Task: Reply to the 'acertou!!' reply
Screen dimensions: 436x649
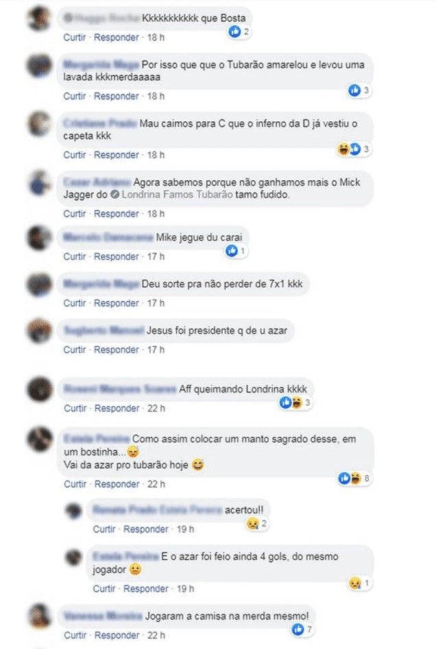Action: click(146, 529)
